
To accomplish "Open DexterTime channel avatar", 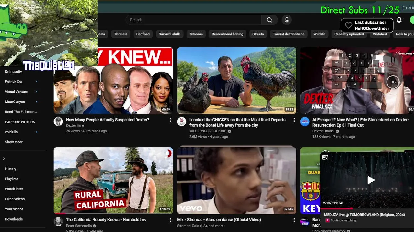I will coord(58,121).
